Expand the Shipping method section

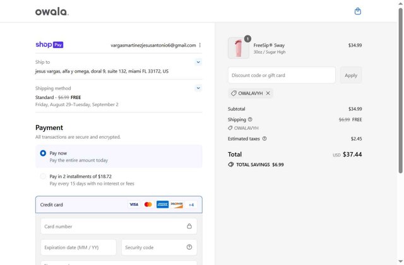click(x=198, y=88)
